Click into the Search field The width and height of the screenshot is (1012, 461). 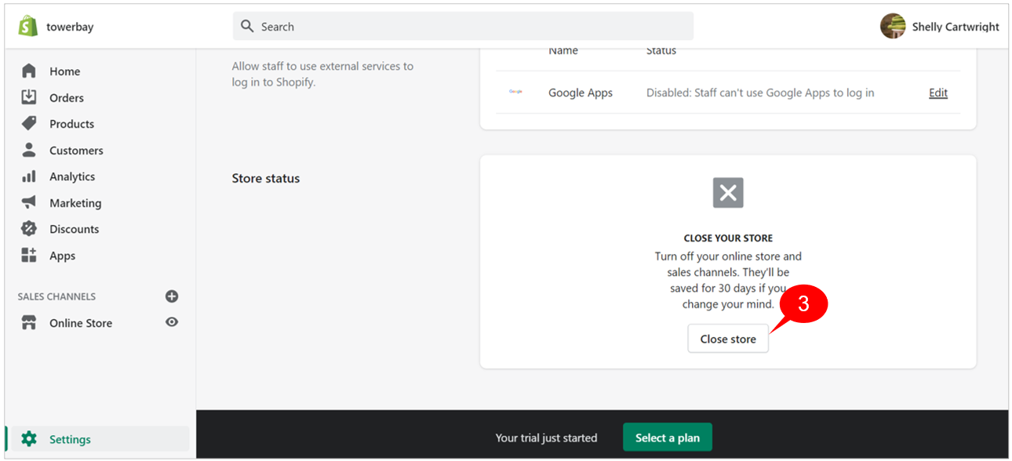[463, 26]
